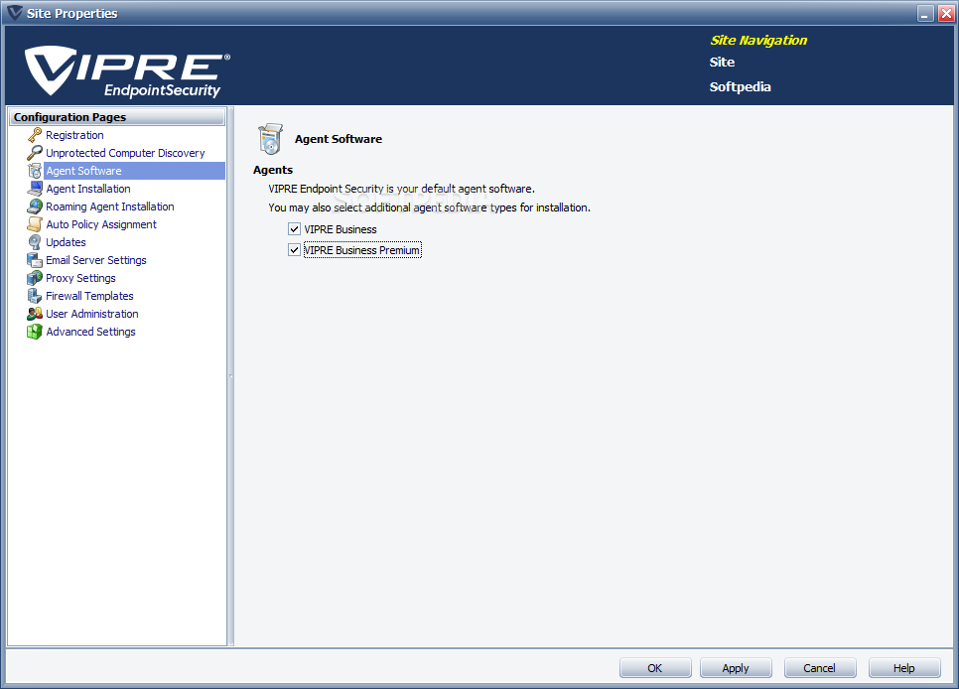This screenshot has height=689, width=959.
Task: Open User Administration page
Action: [92, 314]
